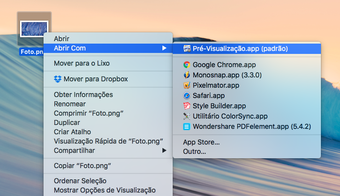This screenshot has height=196, width=340.
Task: Open Obter Informações
Action: pyautogui.click(x=108, y=95)
